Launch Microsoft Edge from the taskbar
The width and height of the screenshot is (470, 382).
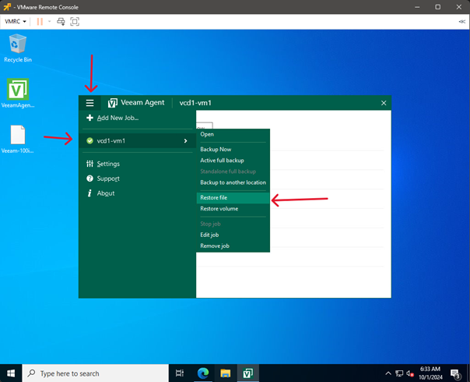click(203, 373)
